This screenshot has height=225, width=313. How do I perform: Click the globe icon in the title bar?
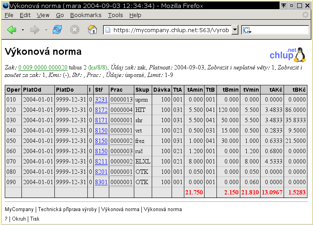tap(6, 6)
